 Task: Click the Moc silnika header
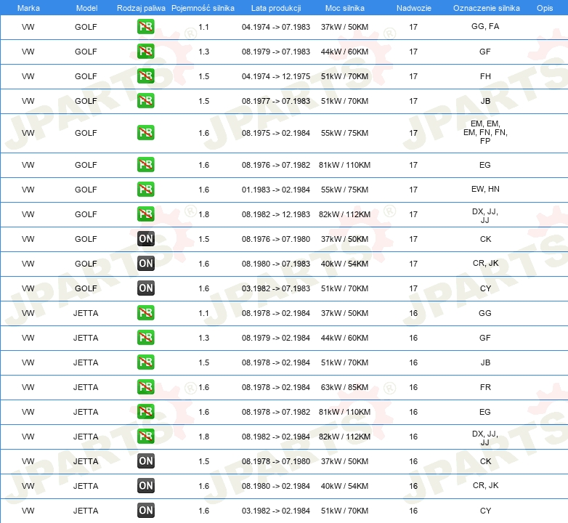344,7
